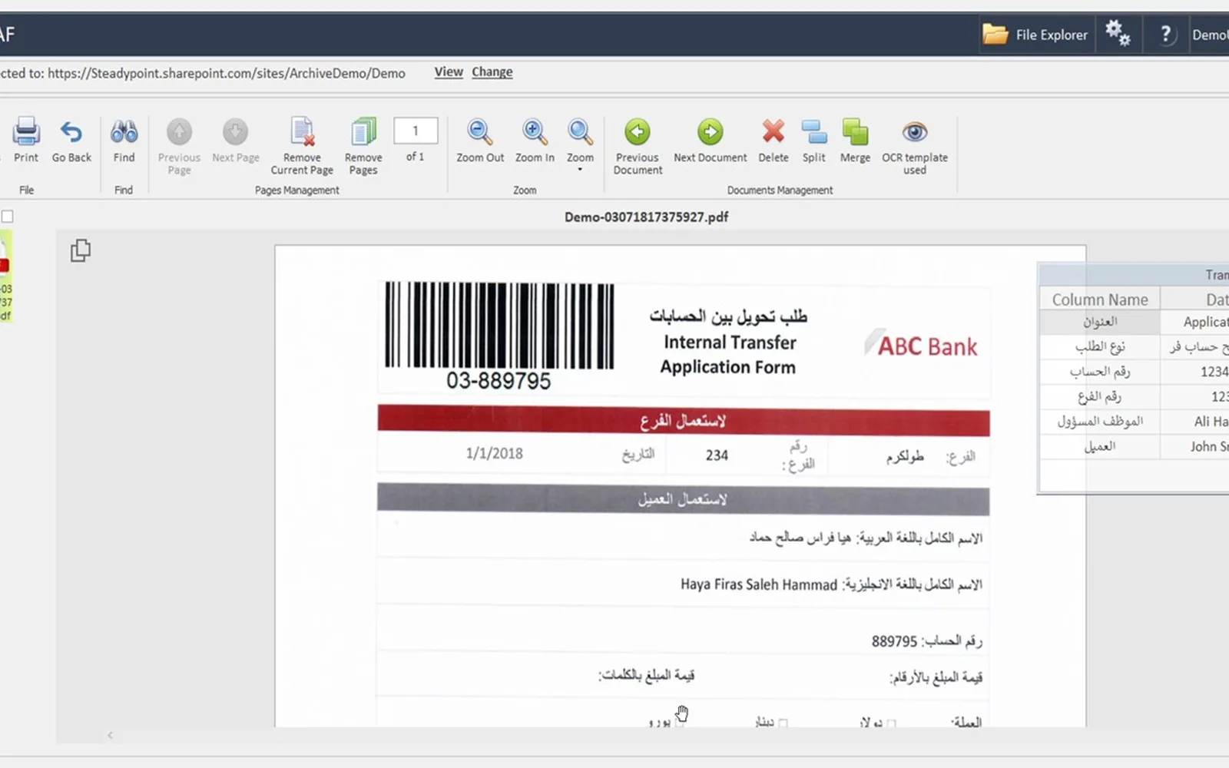
Task: Click the copy pages icon beside document
Action: pos(81,250)
